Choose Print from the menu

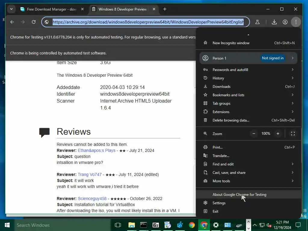(x=248, y=147)
